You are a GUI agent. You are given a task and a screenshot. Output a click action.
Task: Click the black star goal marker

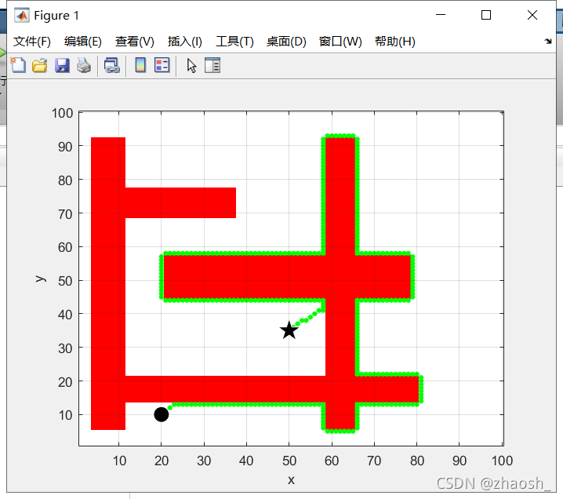[x=289, y=330]
